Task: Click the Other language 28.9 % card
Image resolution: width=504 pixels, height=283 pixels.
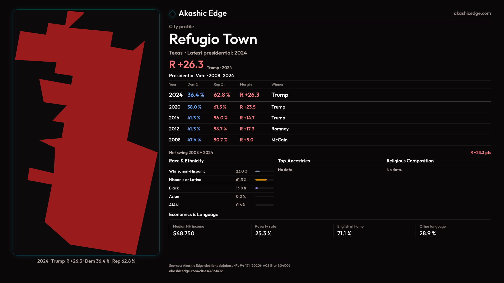Action: pyautogui.click(x=432, y=230)
